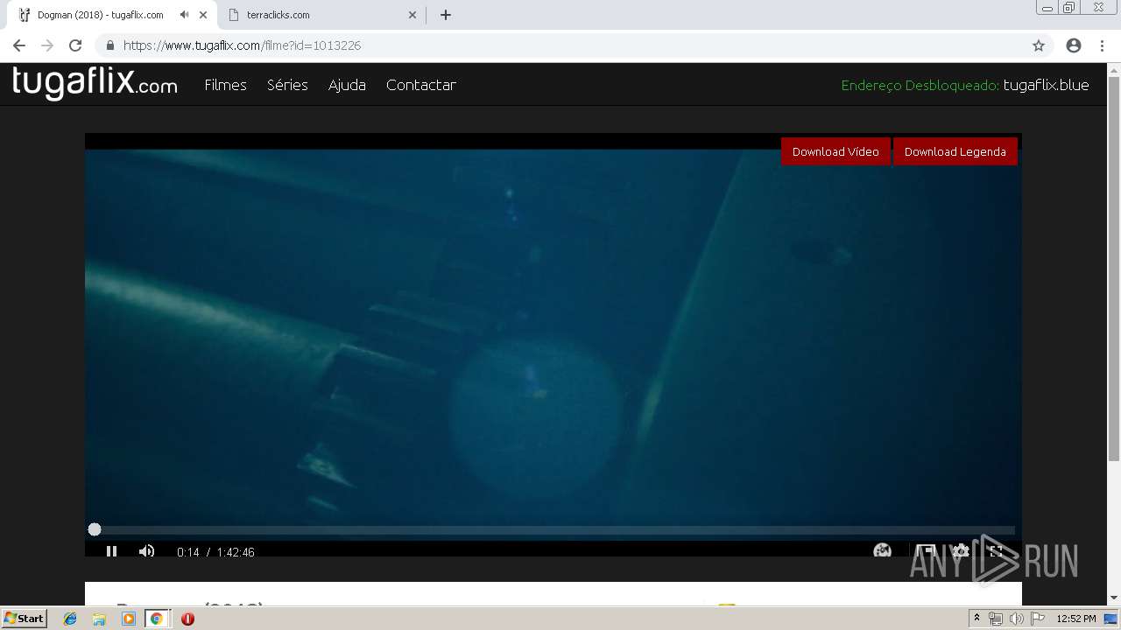
Task: Open Chrome three-dot menu
Action: click(1102, 45)
